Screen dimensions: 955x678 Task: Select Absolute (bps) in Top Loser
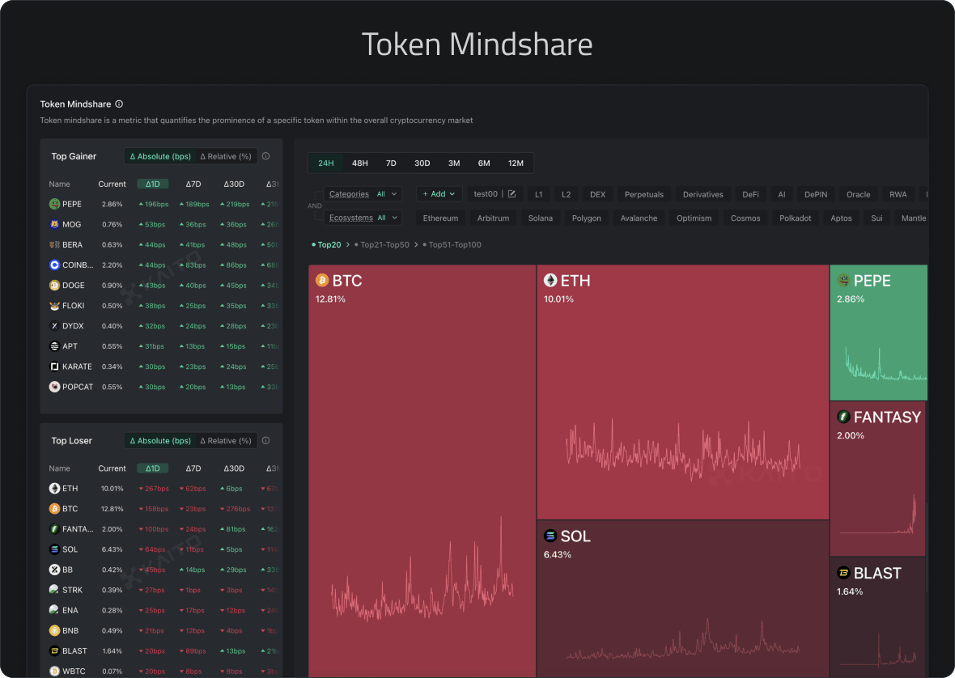tap(160, 441)
